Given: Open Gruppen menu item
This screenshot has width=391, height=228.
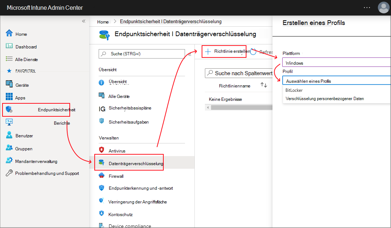Looking at the screenshot, I should pos(24,149).
